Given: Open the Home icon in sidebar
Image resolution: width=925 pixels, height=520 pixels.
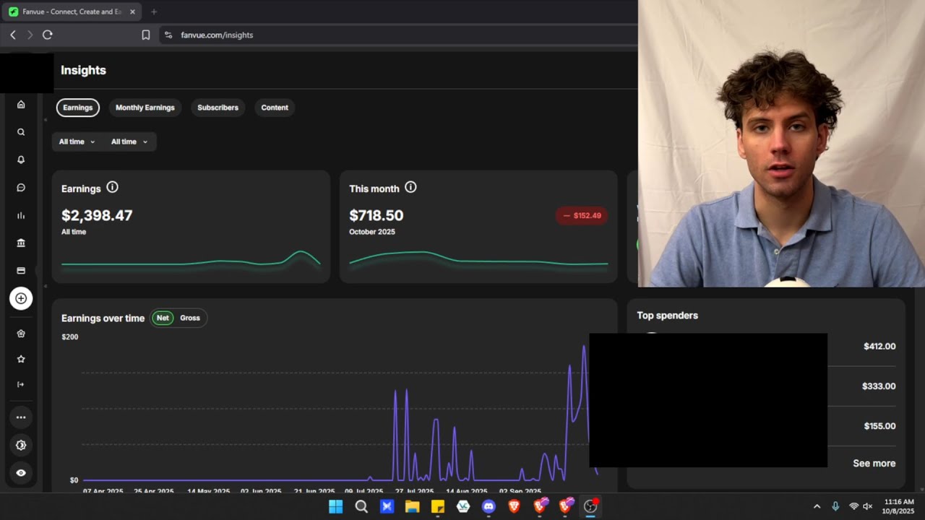Looking at the screenshot, I should pyautogui.click(x=21, y=105).
